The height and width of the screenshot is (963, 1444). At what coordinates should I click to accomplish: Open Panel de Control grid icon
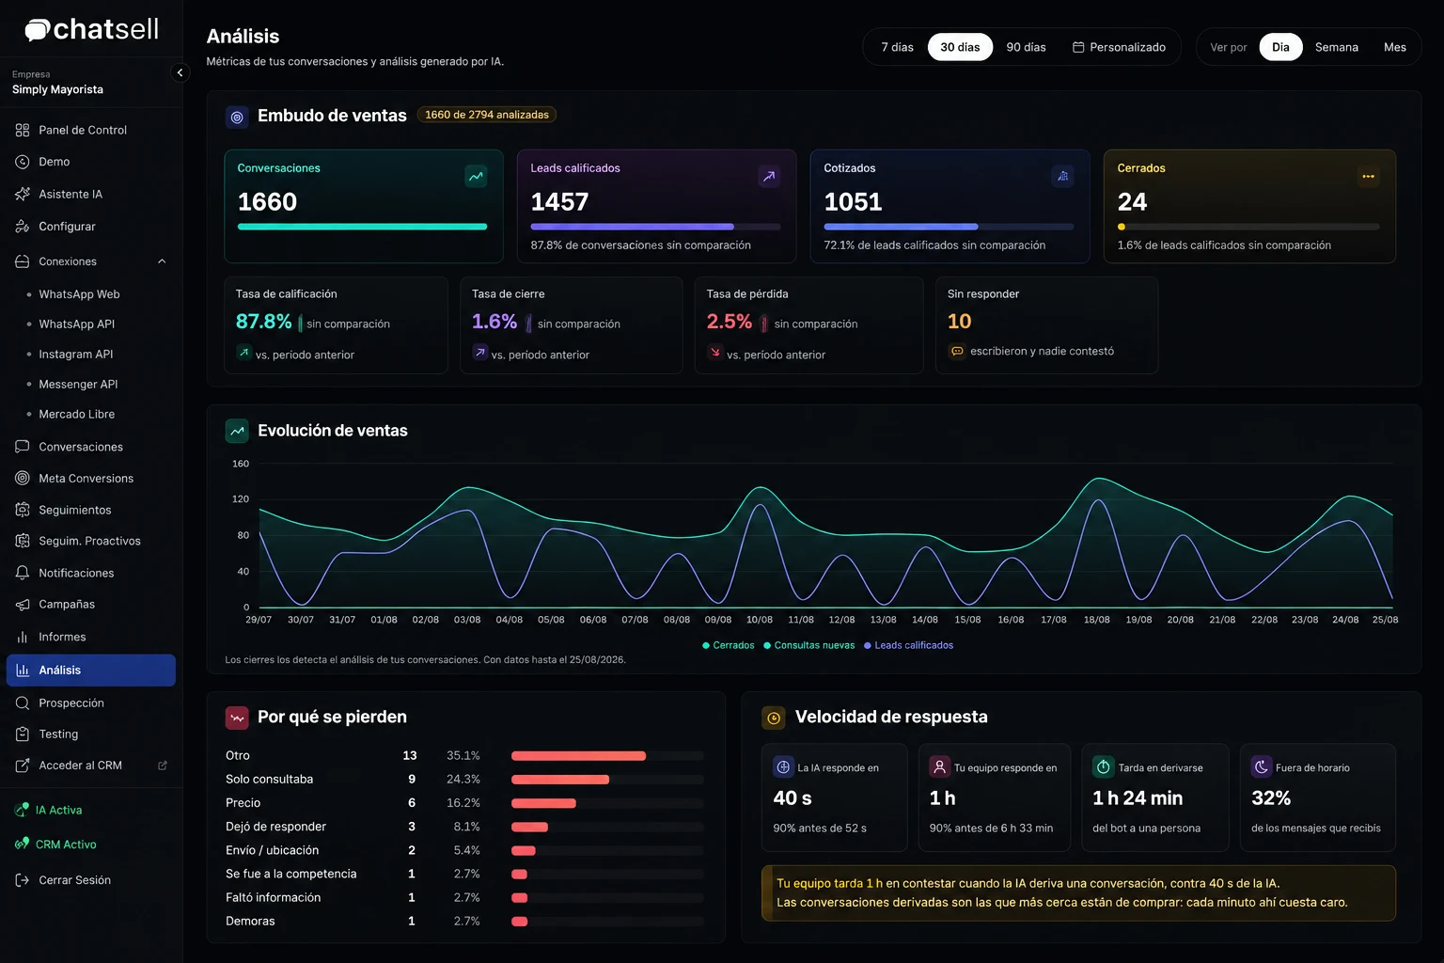tap(23, 130)
